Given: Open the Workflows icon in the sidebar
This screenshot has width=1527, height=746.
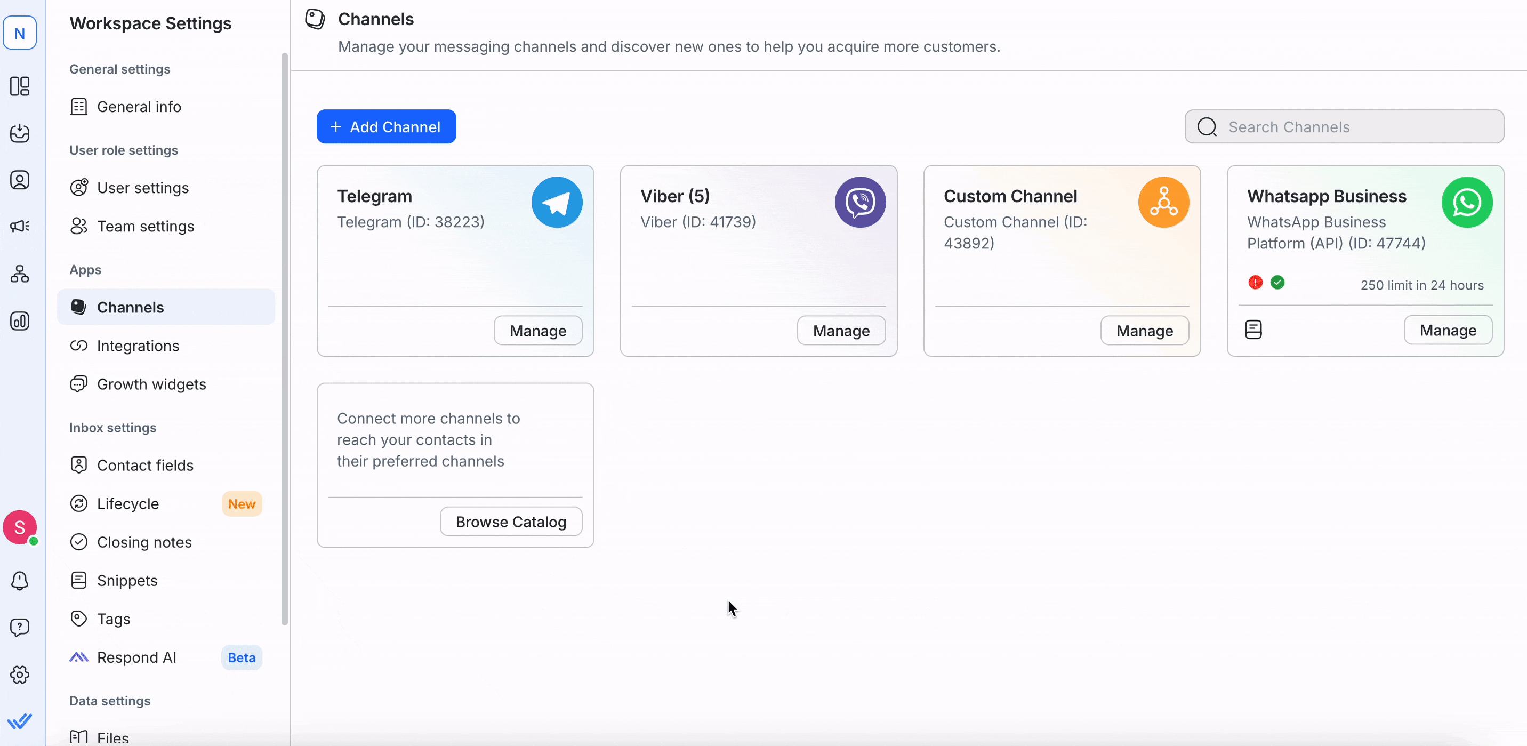Looking at the screenshot, I should pos(20,274).
